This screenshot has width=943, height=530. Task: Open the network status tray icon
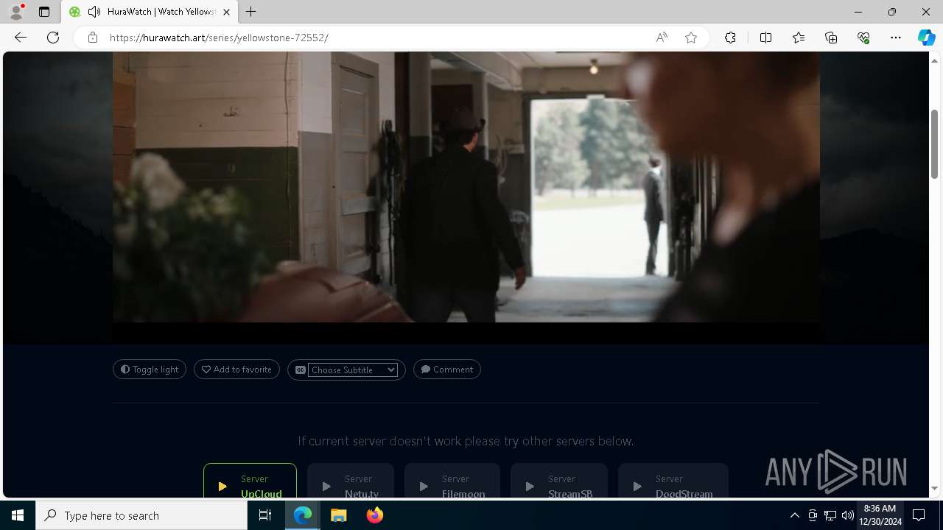(x=830, y=515)
